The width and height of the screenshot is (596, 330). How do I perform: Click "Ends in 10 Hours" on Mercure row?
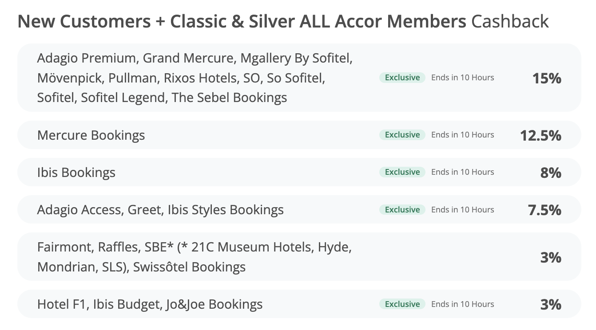click(462, 135)
